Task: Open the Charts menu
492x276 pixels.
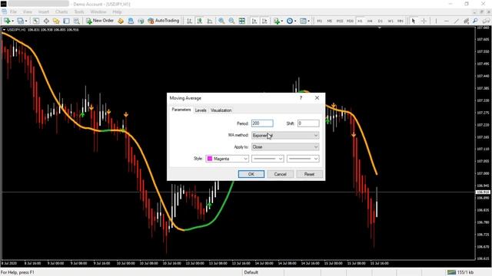Action: [x=61, y=11]
